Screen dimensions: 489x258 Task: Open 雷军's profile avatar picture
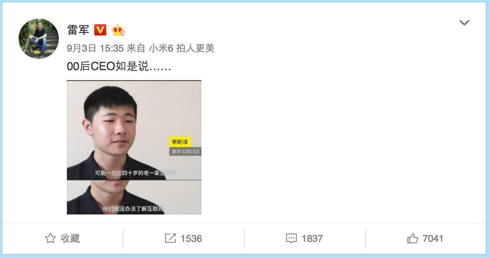[39, 39]
